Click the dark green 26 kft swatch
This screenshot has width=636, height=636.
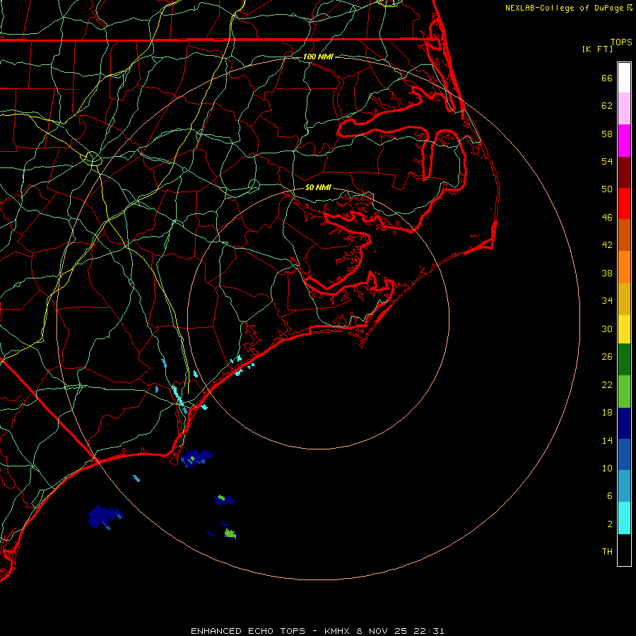coord(624,359)
